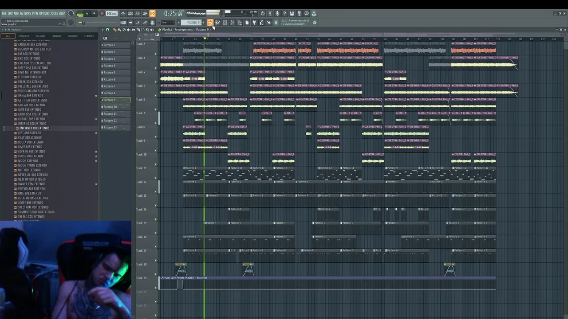The width and height of the screenshot is (568, 319).
Task: Select Pattern 12 in pattern picker
Action: click(115, 121)
